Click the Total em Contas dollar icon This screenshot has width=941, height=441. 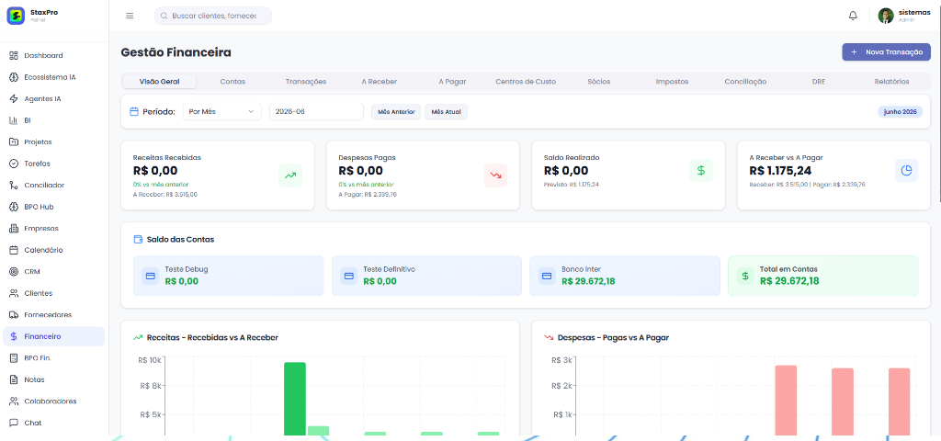pos(745,276)
